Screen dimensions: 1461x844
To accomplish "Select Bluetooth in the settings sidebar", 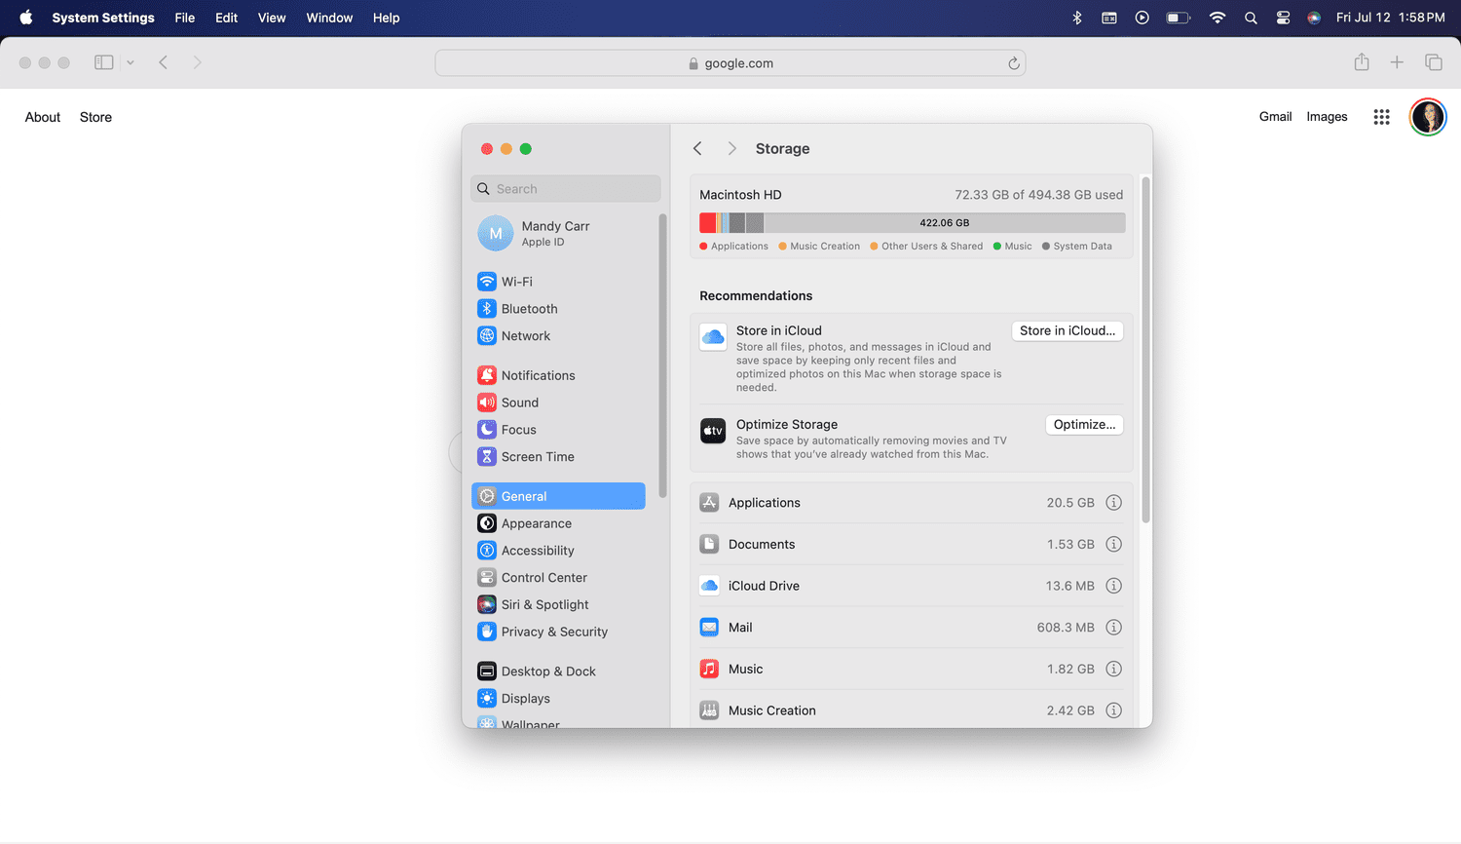I will 529,309.
